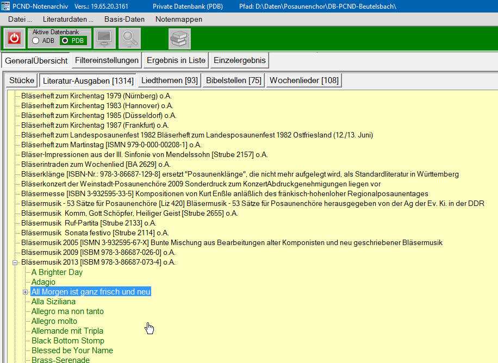
Task: Select the ADB database radio button
Action: click(x=35, y=41)
